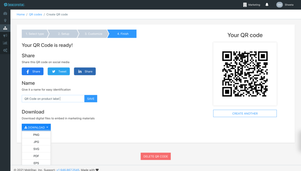Screen dimensions: 301x171
Task: Tweet the QR code
Action: click(58, 71)
